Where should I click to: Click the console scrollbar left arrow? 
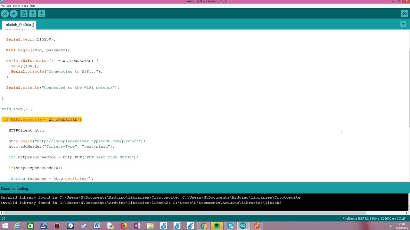2,213
